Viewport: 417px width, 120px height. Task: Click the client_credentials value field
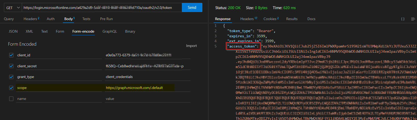tap(148, 77)
